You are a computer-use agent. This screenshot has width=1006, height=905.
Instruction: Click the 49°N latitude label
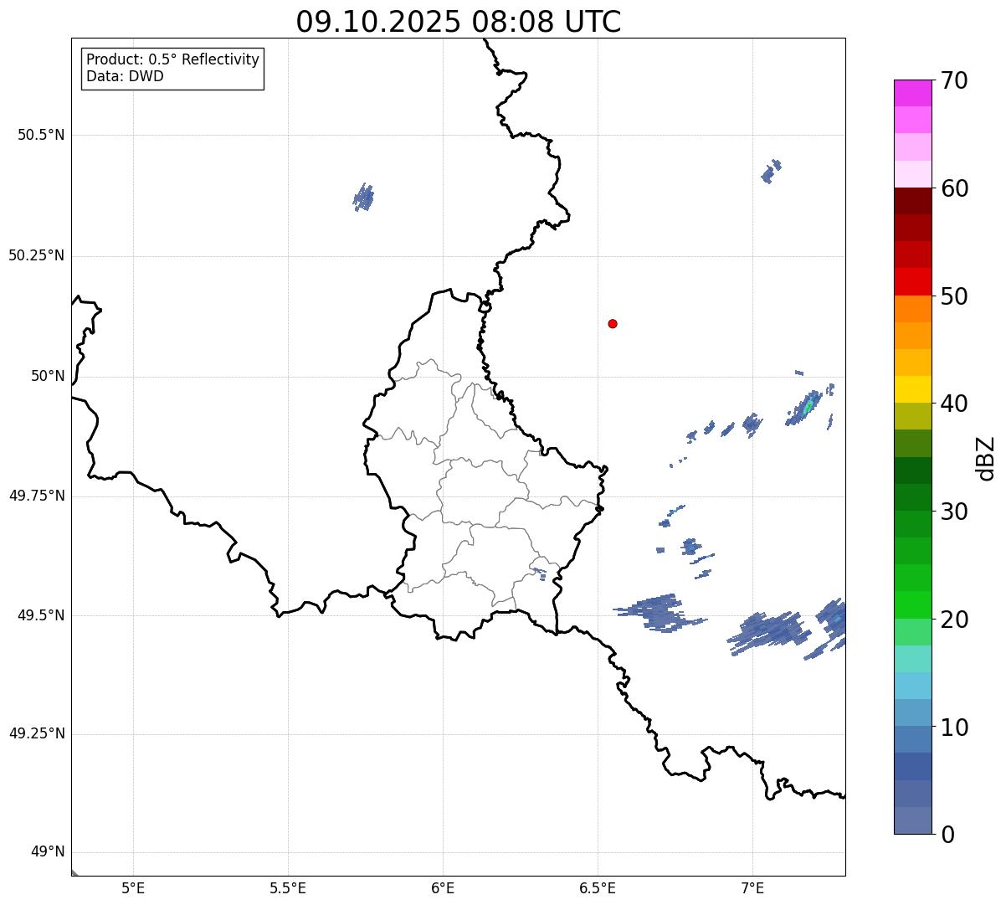(48, 852)
